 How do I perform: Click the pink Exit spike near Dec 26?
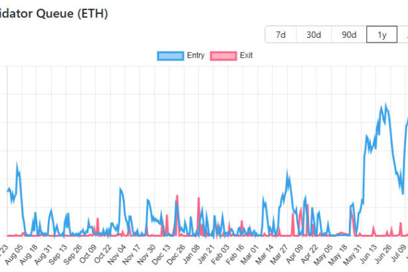pyautogui.click(x=177, y=196)
